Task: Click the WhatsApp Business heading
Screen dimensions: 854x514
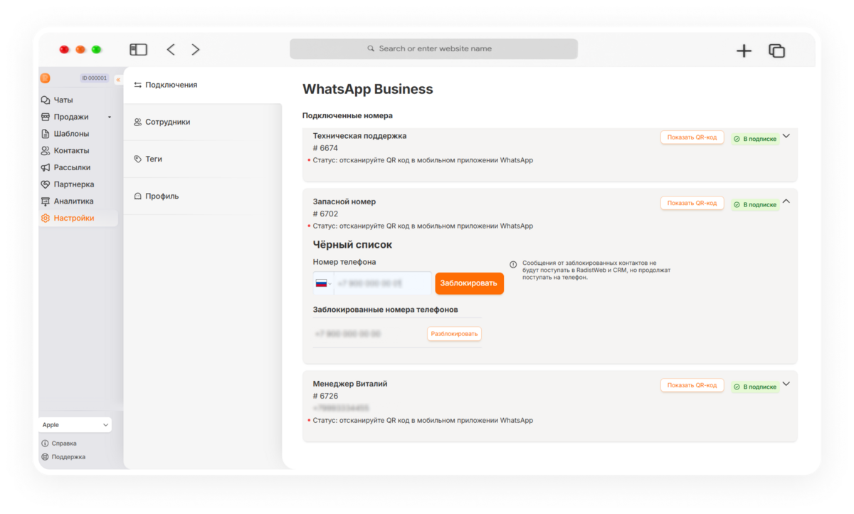Action: 368,89
